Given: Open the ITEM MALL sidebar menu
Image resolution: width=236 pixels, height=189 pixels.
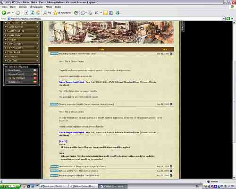Looking at the screenshot, I should (22, 52).
